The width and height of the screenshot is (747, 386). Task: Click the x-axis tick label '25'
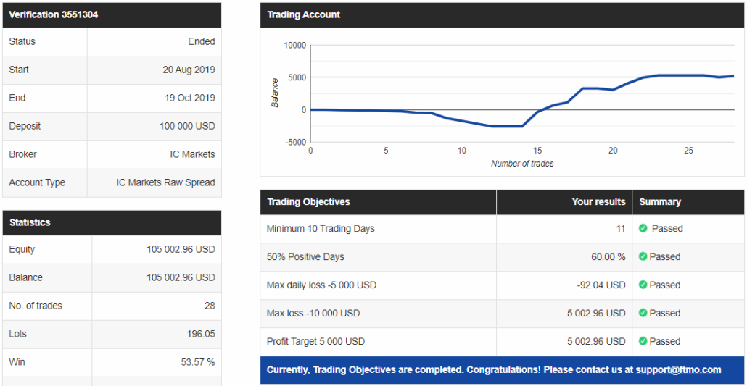point(688,151)
